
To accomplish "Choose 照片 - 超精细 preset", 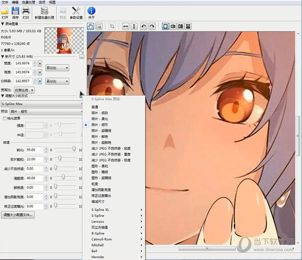I will tap(101, 131).
